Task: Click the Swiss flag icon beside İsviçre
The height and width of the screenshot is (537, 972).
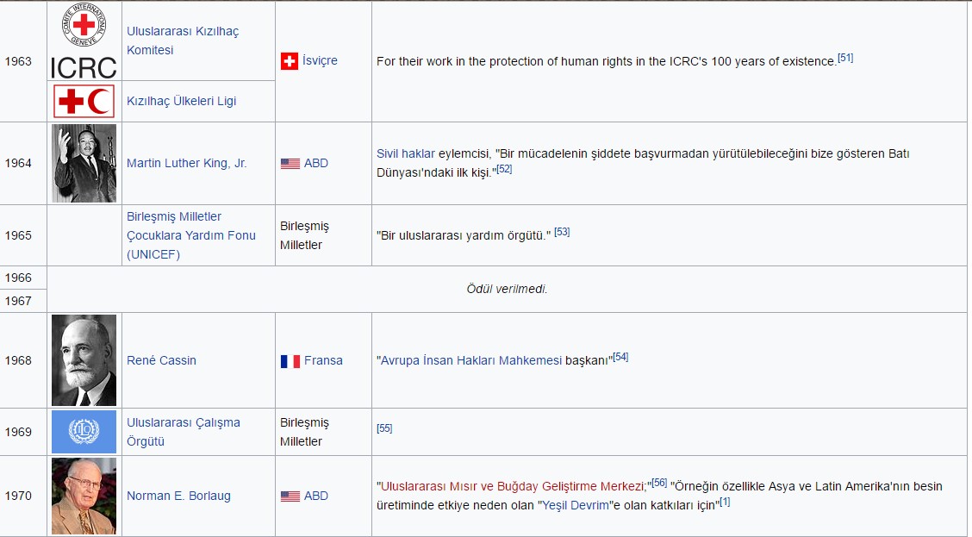Action: click(x=290, y=61)
